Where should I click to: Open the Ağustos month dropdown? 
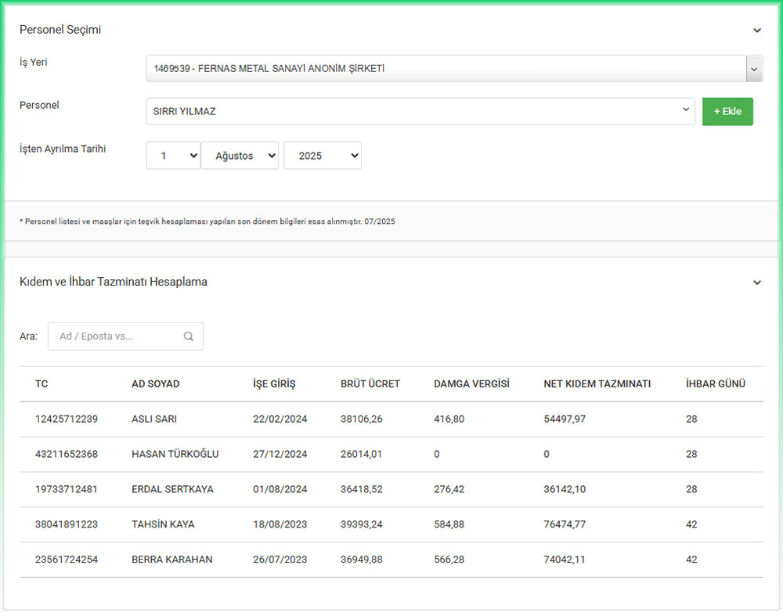coord(240,156)
